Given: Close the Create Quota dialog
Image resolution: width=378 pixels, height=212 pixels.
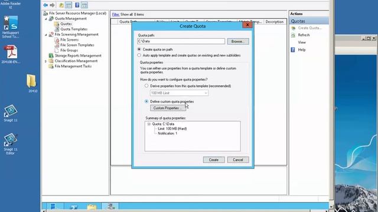Looking at the screenshot, I should click(247, 25).
